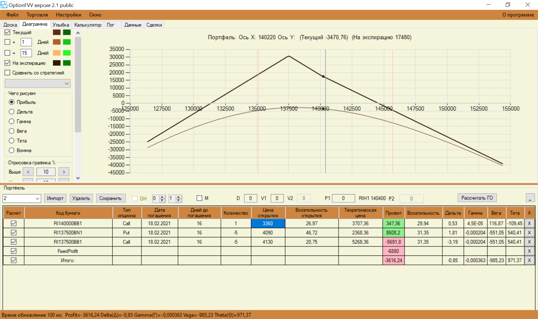Uncheck the Текущий checkbox
Screen dimensions: 538x319
[x=8, y=32]
